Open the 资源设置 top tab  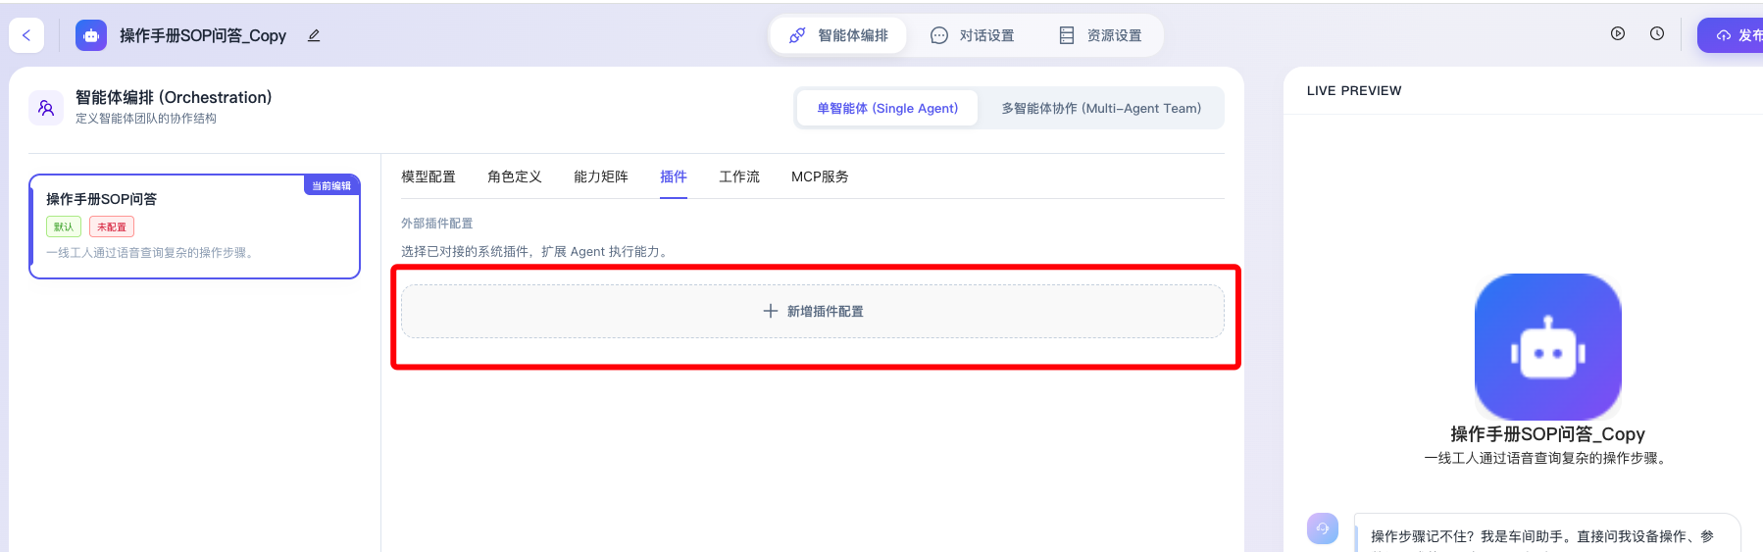point(1100,35)
